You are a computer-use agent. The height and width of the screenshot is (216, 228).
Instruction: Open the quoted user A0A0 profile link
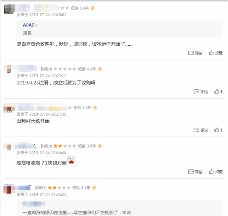(29, 25)
